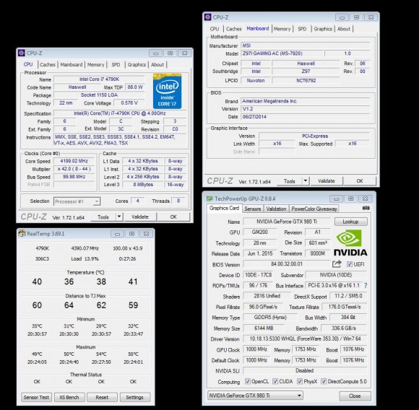Open Validation tab in GPU-Z
This screenshot has width=419, height=410.
coord(276,209)
